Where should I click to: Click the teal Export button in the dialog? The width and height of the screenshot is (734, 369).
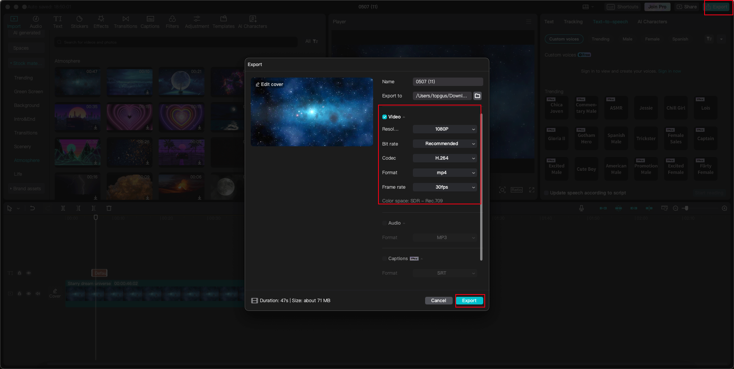[x=469, y=301]
